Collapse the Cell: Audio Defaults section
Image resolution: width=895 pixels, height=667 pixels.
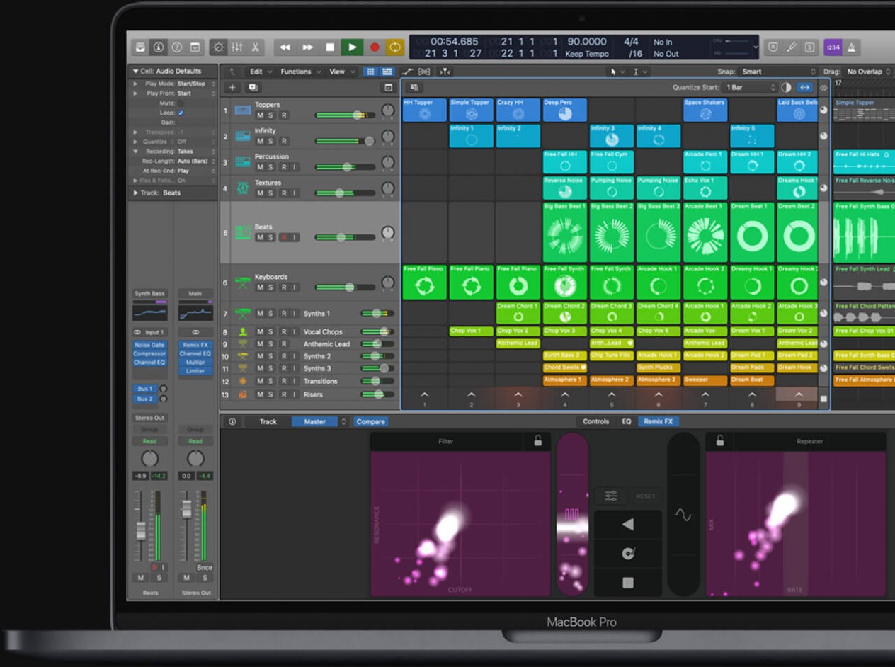(135, 71)
